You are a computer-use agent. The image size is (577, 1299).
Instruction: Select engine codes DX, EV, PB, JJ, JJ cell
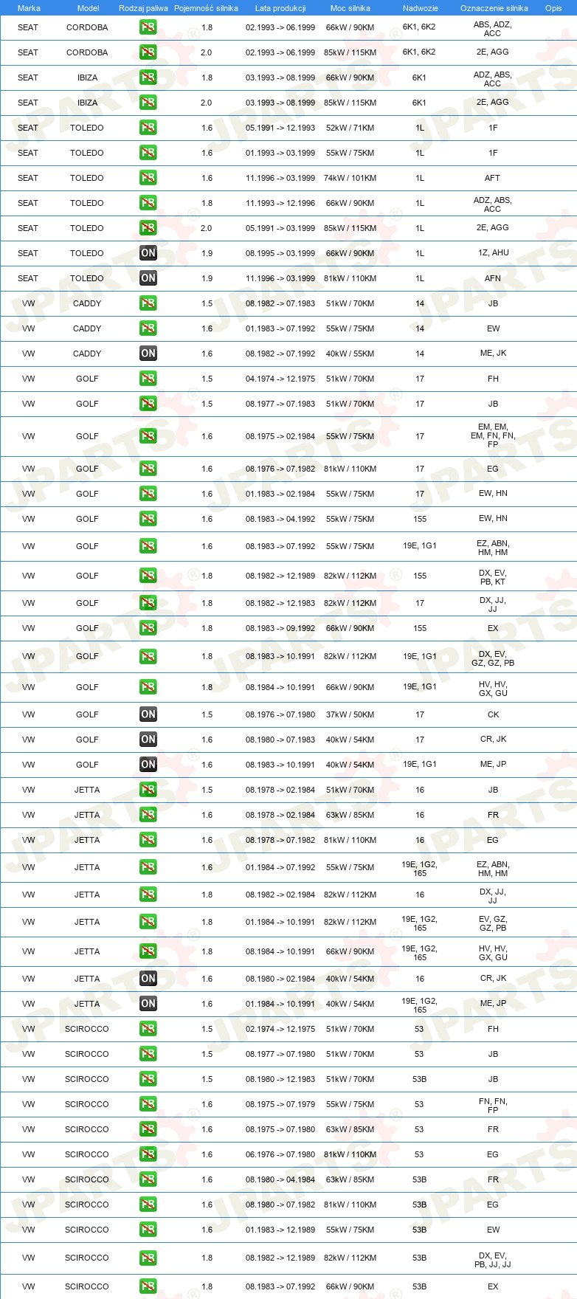pyautogui.click(x=493, y=1260)
